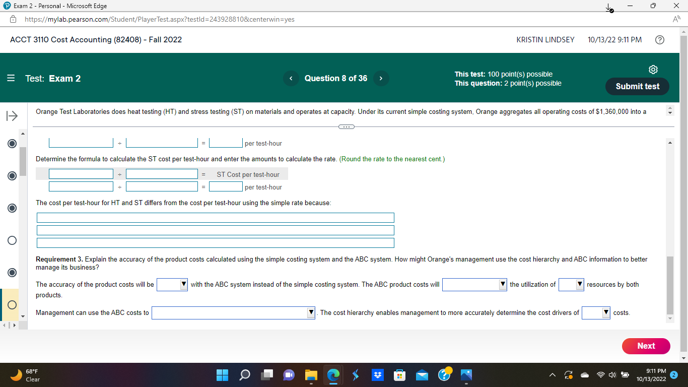Go to the previous question with the left arrow
The image size is (688, 387).
click(291, 78)
